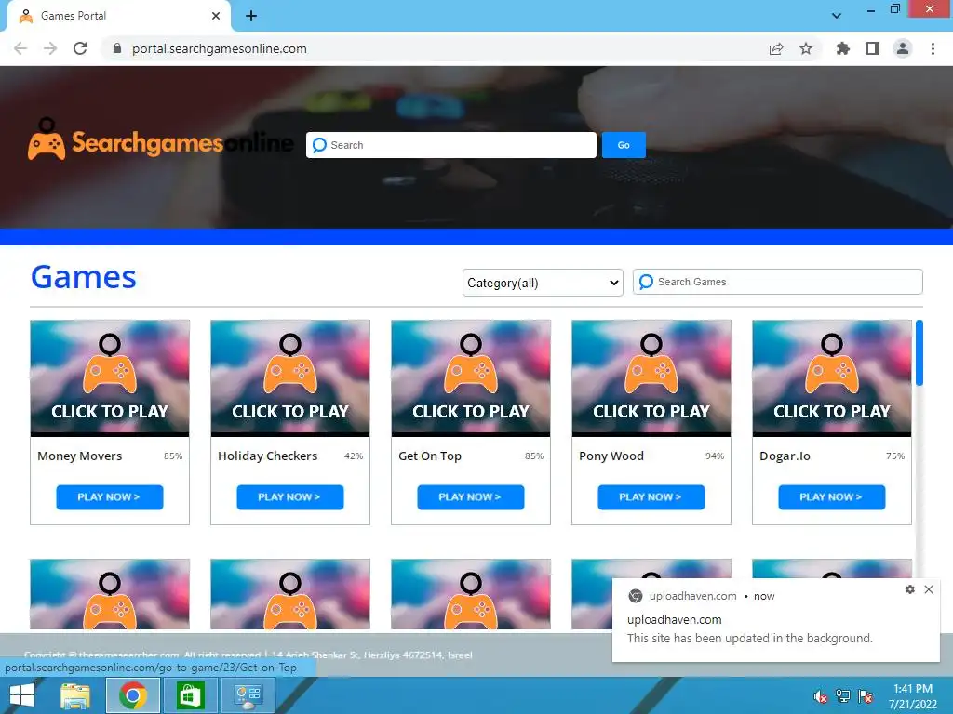The image size is (953, 714).
Task: Click the header Search field
Action: click(451, 145)
